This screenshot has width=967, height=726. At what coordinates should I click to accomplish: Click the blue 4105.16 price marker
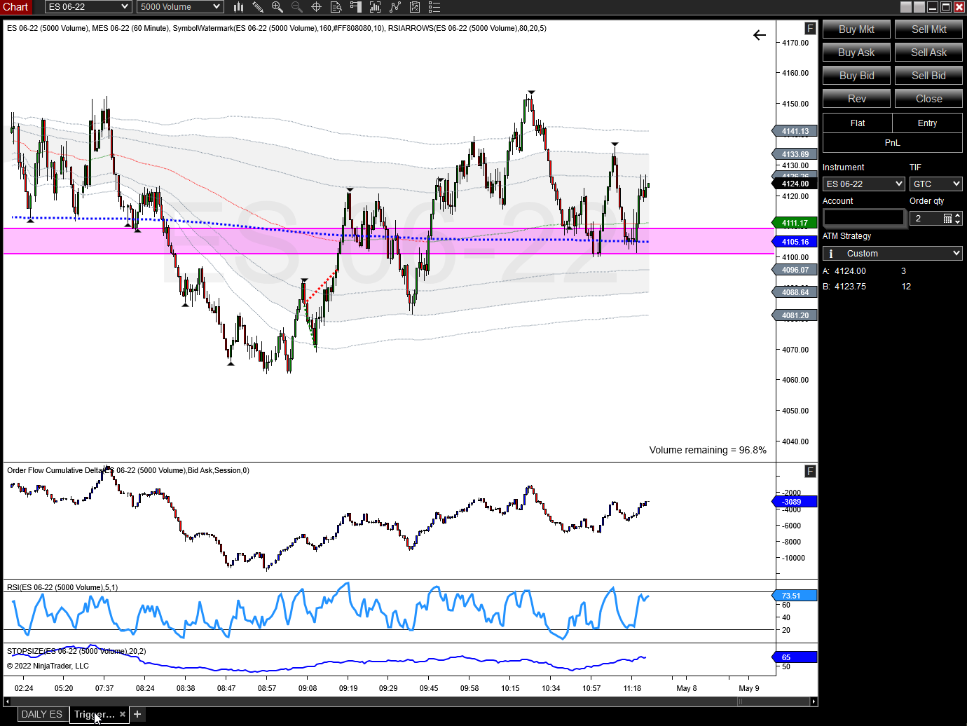(x=795, y=242)
